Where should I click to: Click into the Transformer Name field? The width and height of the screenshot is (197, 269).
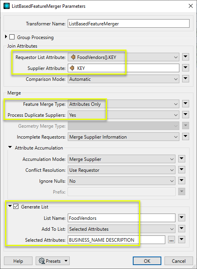128,23
